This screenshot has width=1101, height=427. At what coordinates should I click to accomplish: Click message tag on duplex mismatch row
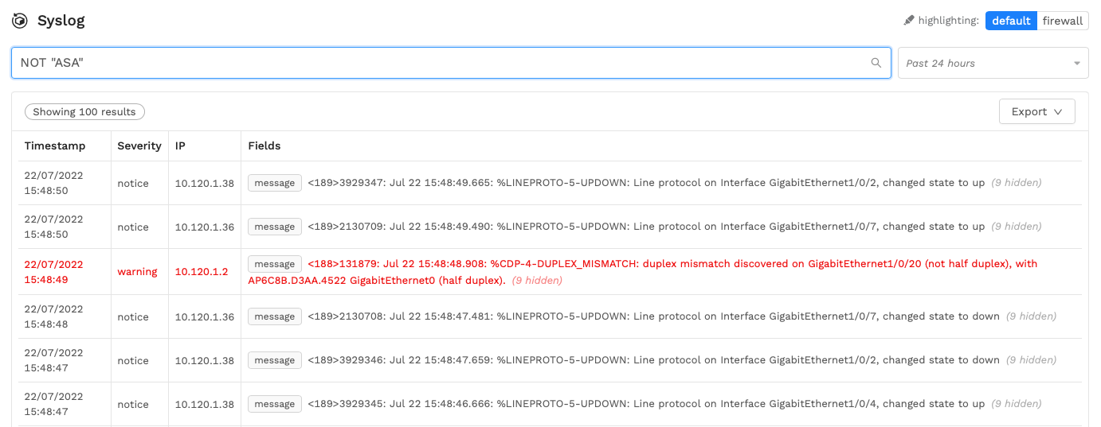(275, 264)
